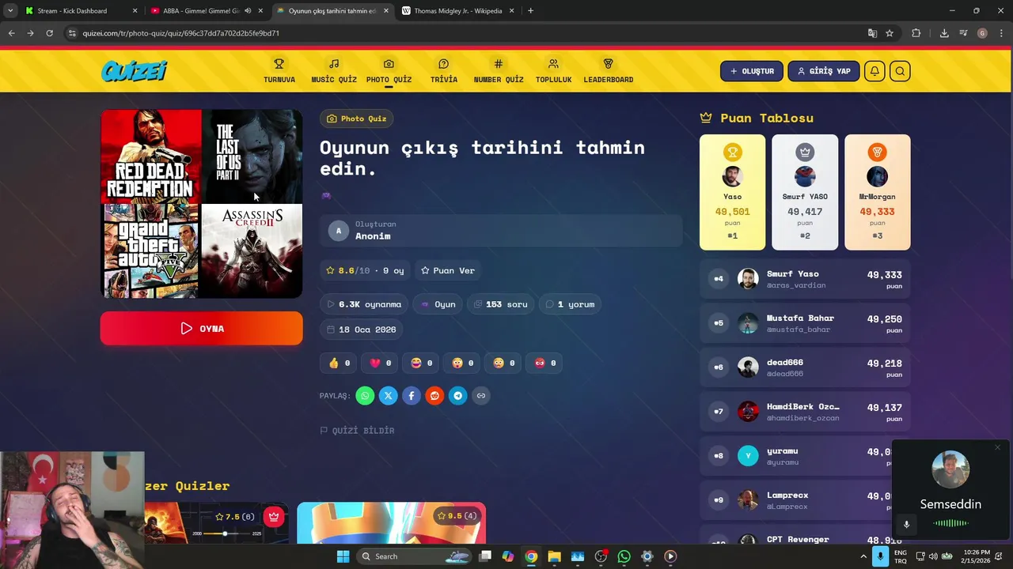This screenshot has width=1013, height=569.
Task: React with the sad emoji
Action: click(x=503, y=363)
